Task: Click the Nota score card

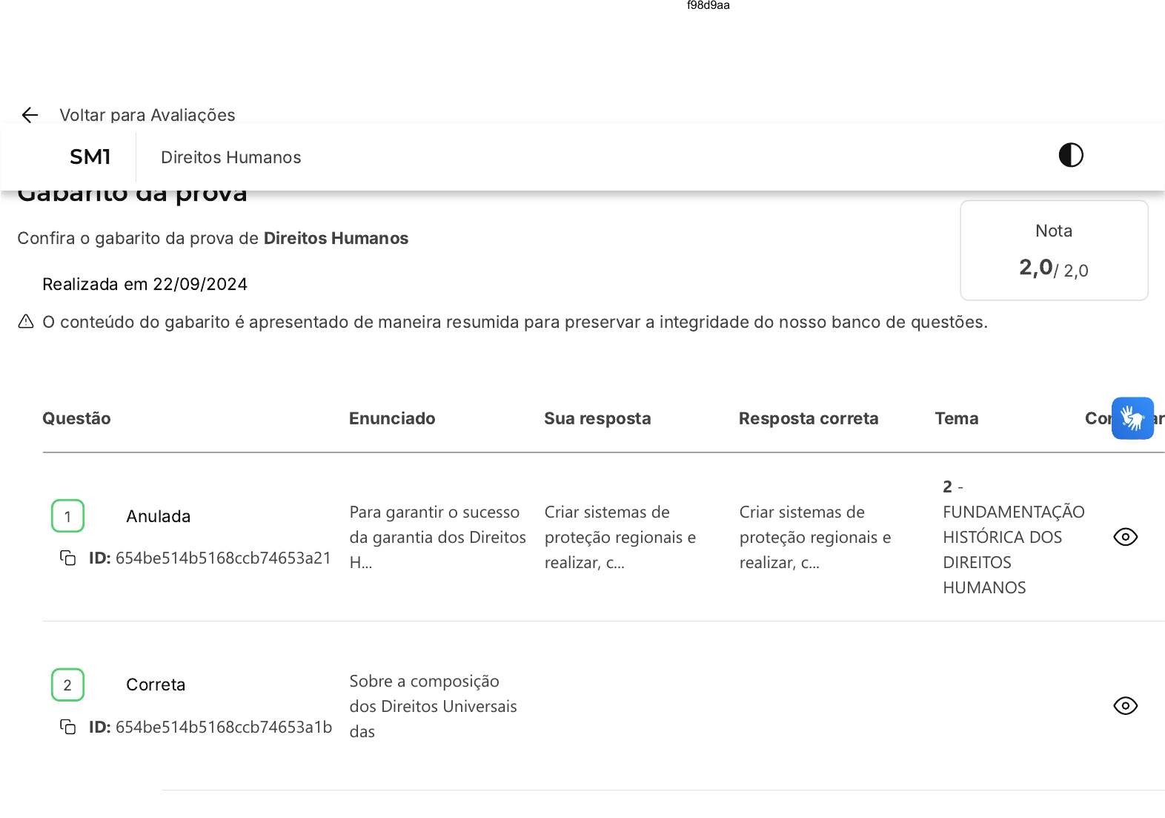Action: [1054, 251]
